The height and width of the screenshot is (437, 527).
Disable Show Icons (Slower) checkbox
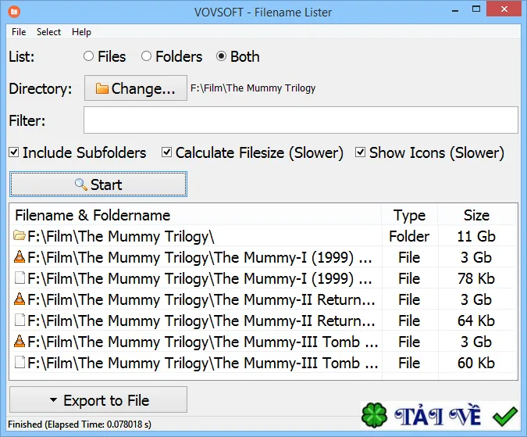pyautogui.click(x=360, y=152)
